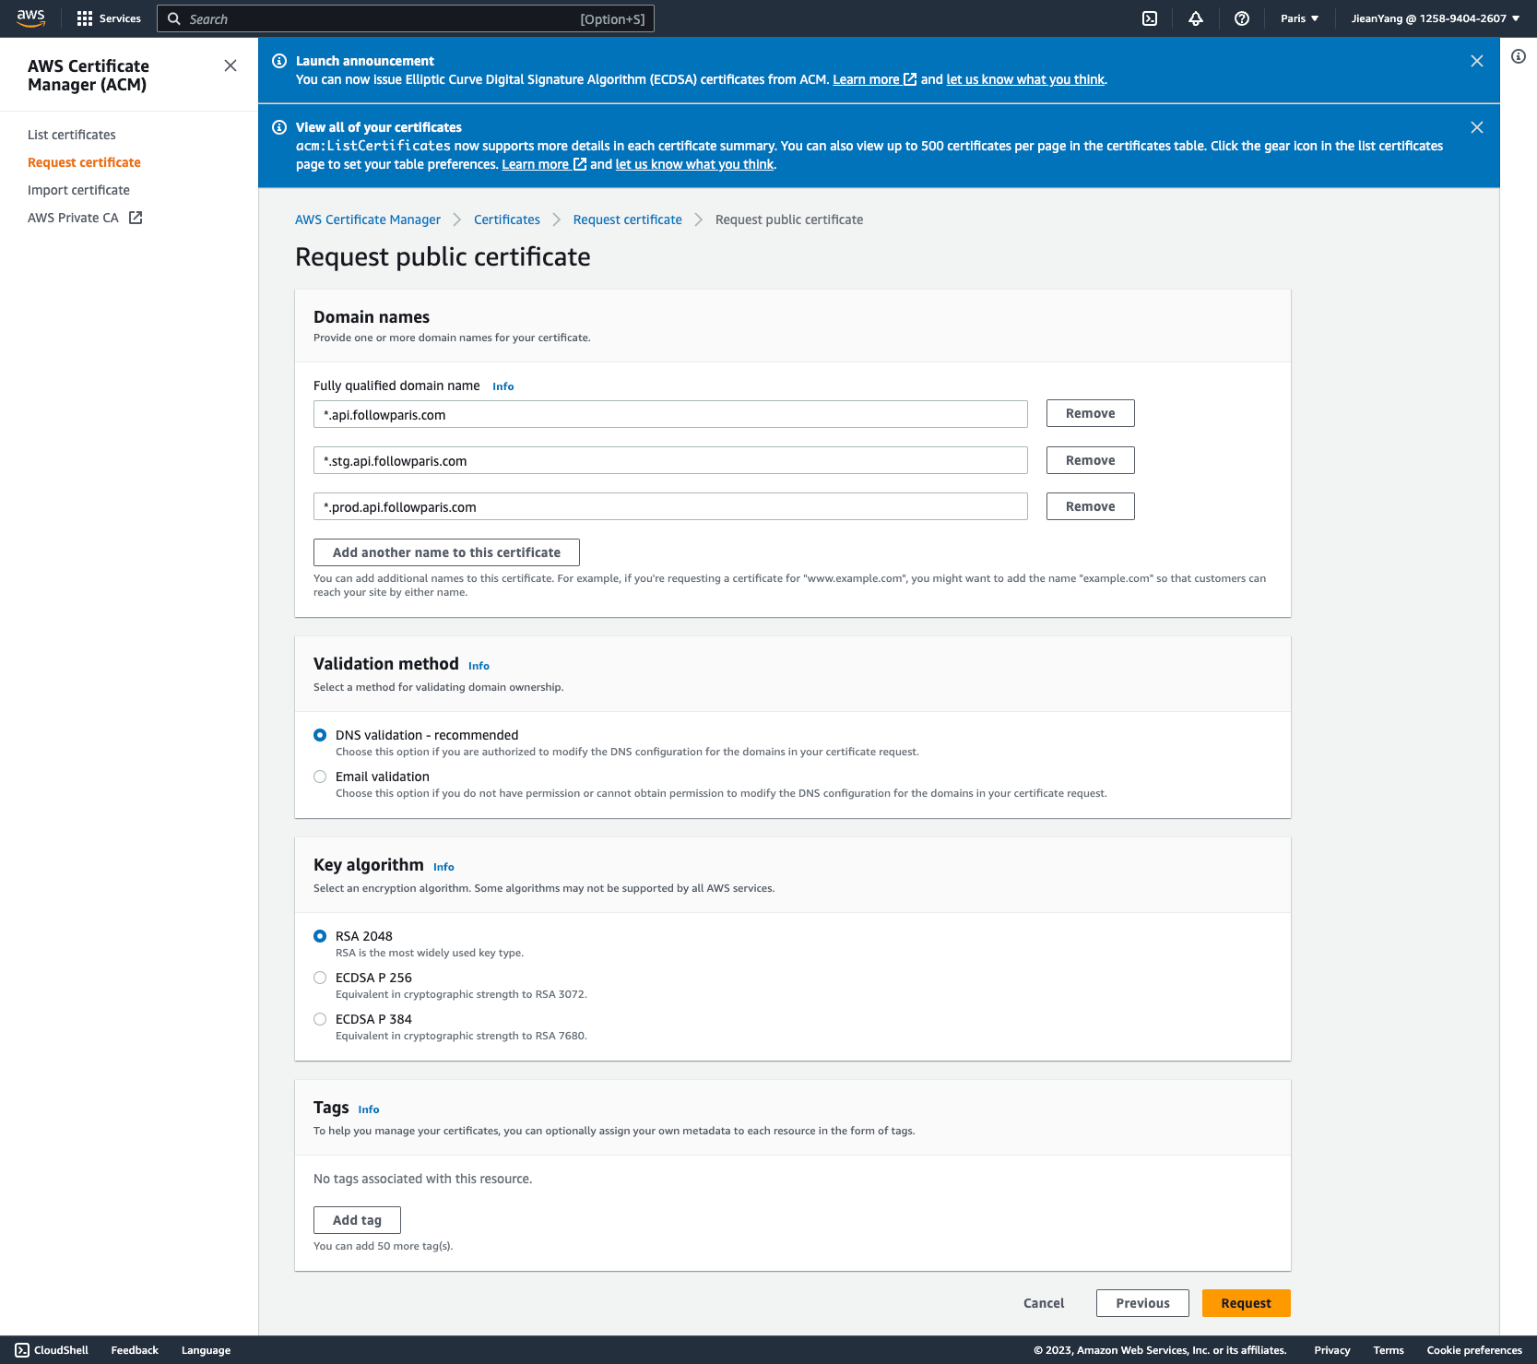
Task: Close the ACM side navigation panel
Action: tap(231, 65)
